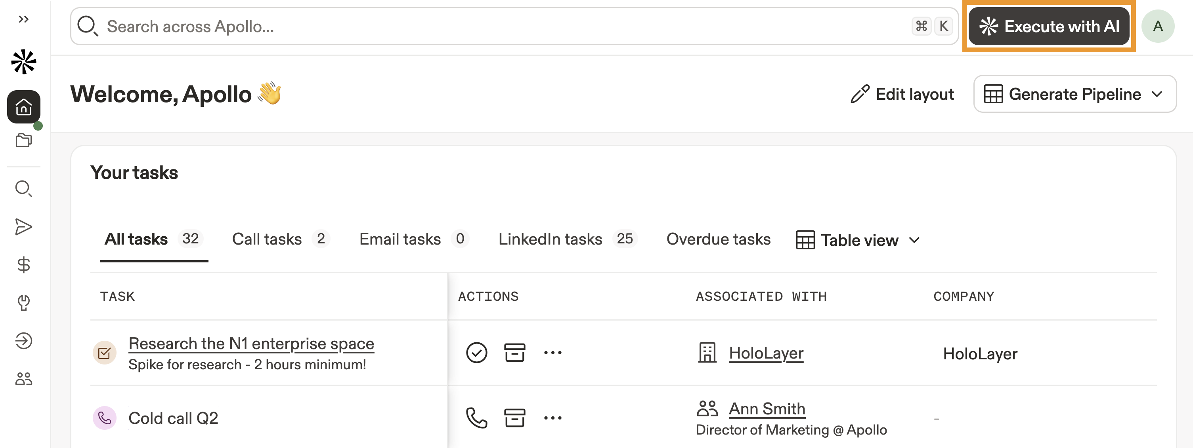This screenshot has height=448, width=1193.
Task: Click the magnifier Search icon in sidebar
Action: (x=24, y=188)
